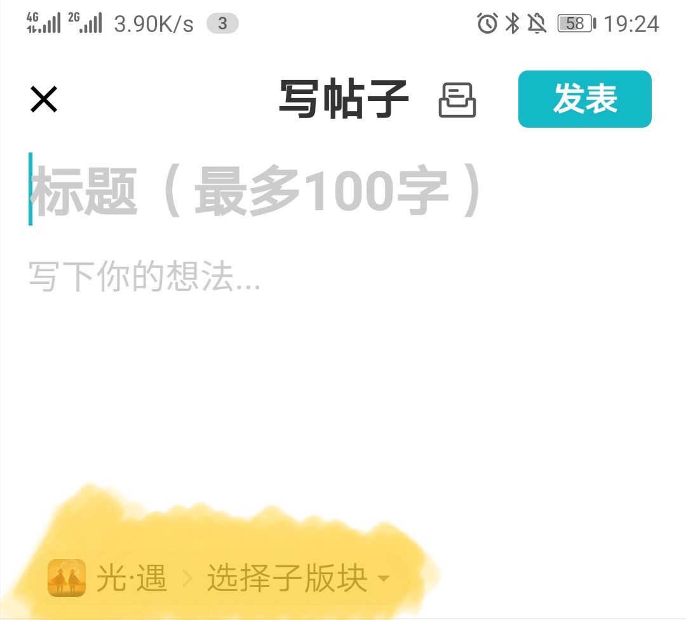The image size is (686, 620).
Task: Tap the 2G signal strength icon
Action: [x=85, y=23]
